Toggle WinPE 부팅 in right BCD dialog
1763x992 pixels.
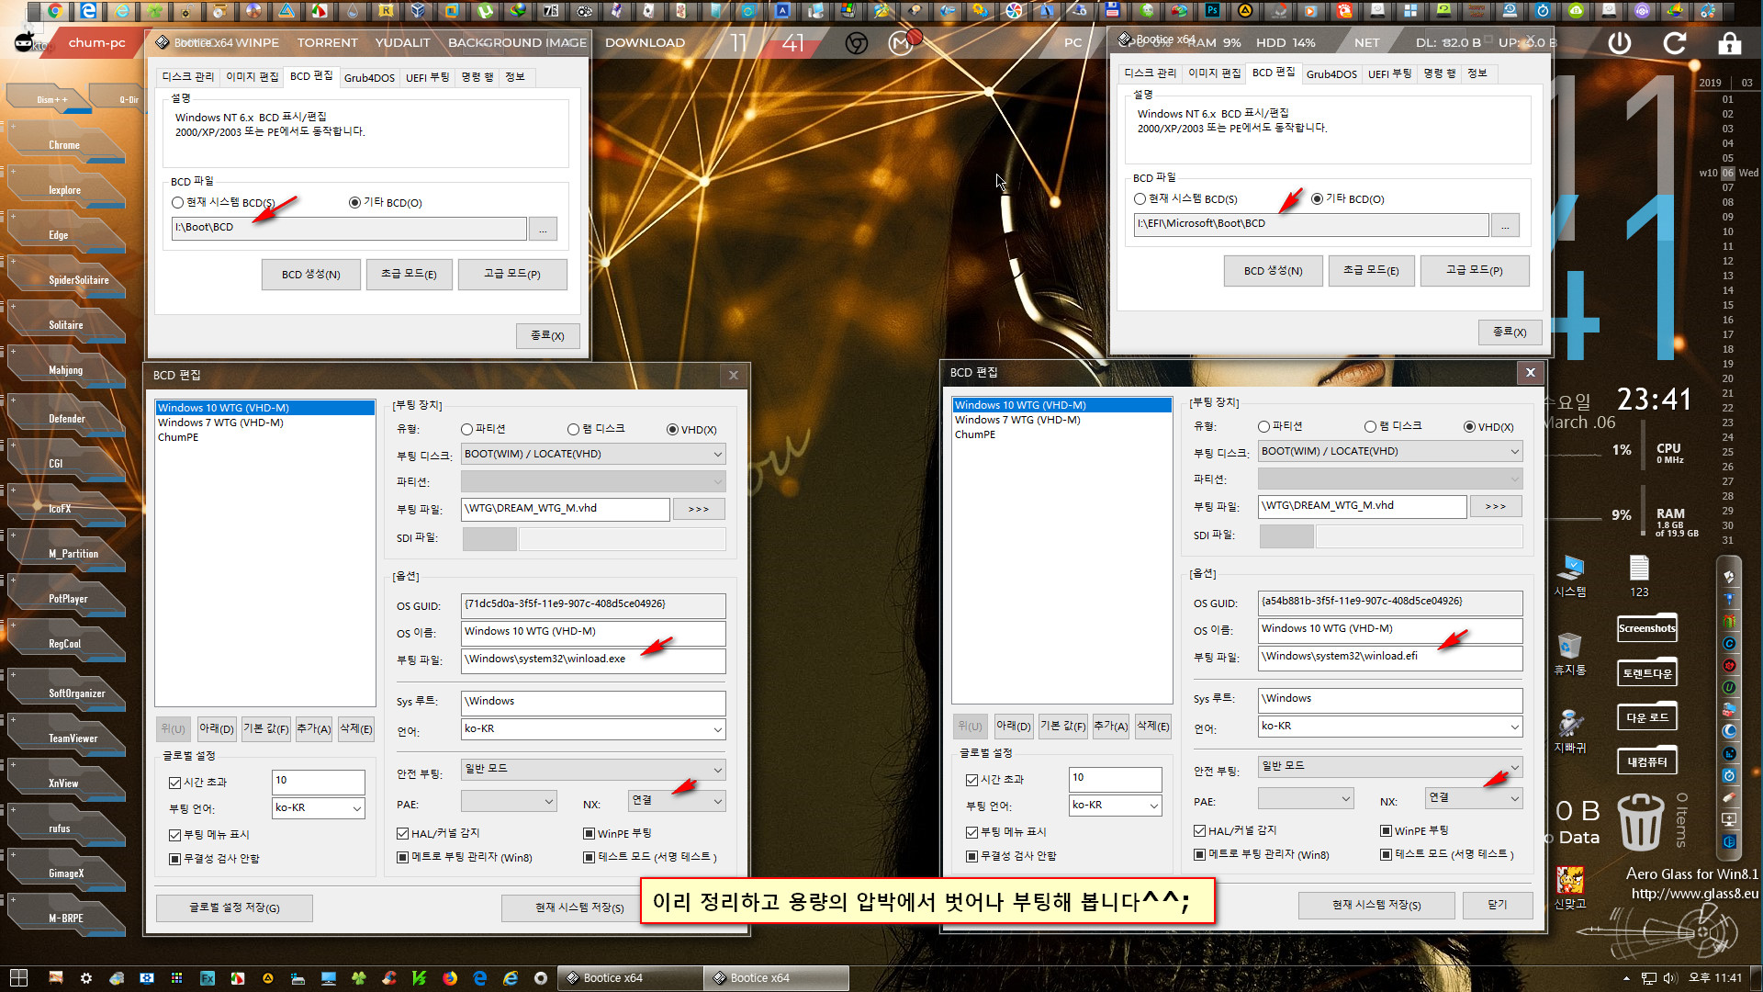point(1386,830)
